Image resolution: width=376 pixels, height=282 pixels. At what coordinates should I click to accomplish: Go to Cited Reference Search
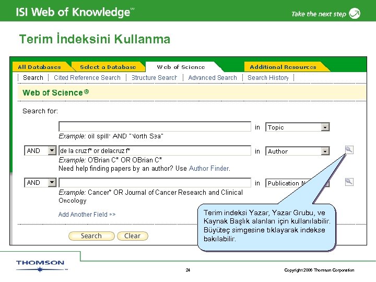click(87, 78)
